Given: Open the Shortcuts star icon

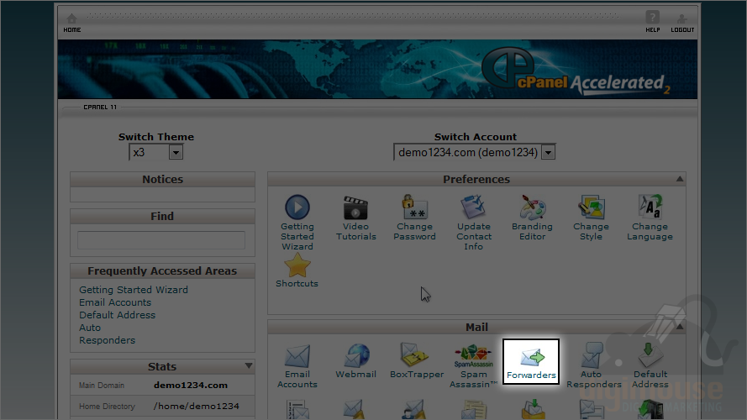Looking at the screenshot, I should [x=297, y=265].
